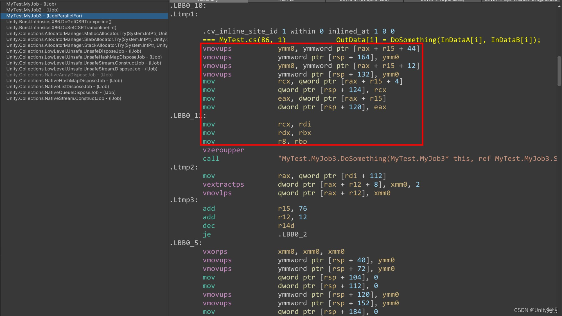Click mov qword ptr [rsp + 124], rcx line
The height and width of the screenshot is (316, 562).
(294, 90)
